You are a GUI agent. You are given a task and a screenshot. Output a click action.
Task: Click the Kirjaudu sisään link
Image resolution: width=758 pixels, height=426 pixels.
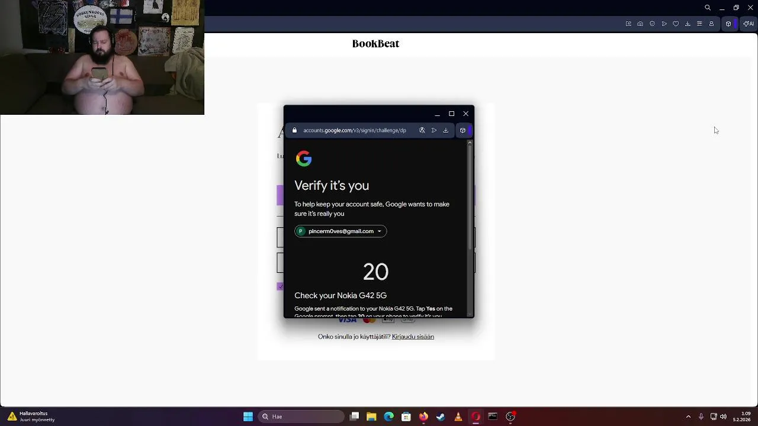413,337
